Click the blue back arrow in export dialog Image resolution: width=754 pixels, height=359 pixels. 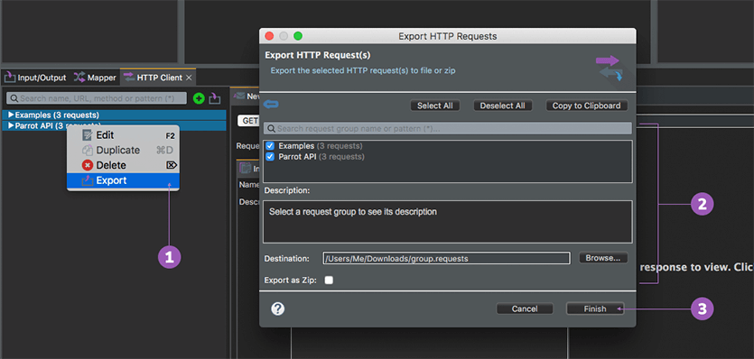click(271, 105)
